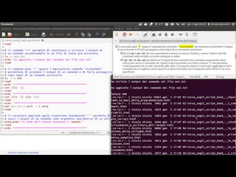Toggle Zim editable pencil button
The width and height of the screenshot is (236, 177).
pyautogui.click(x=145, y=34)
